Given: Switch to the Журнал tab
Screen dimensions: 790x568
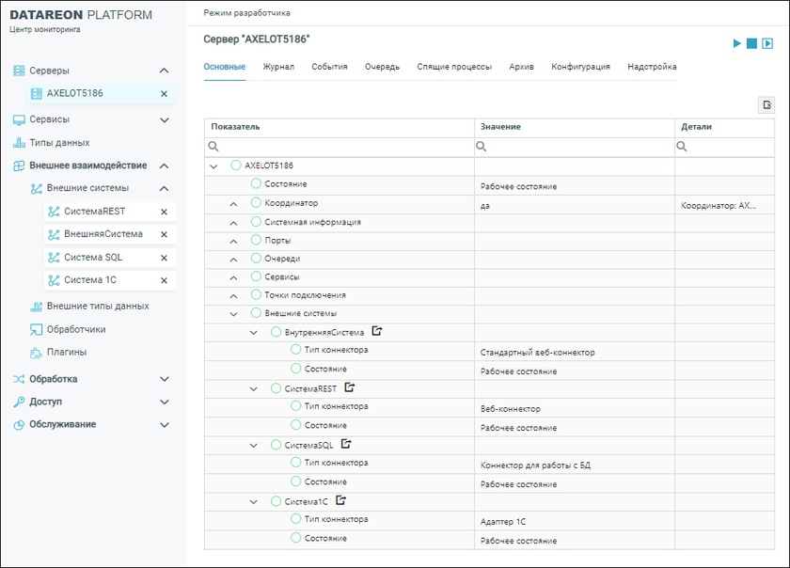Looking at the screenshot, I should (278, 67).
